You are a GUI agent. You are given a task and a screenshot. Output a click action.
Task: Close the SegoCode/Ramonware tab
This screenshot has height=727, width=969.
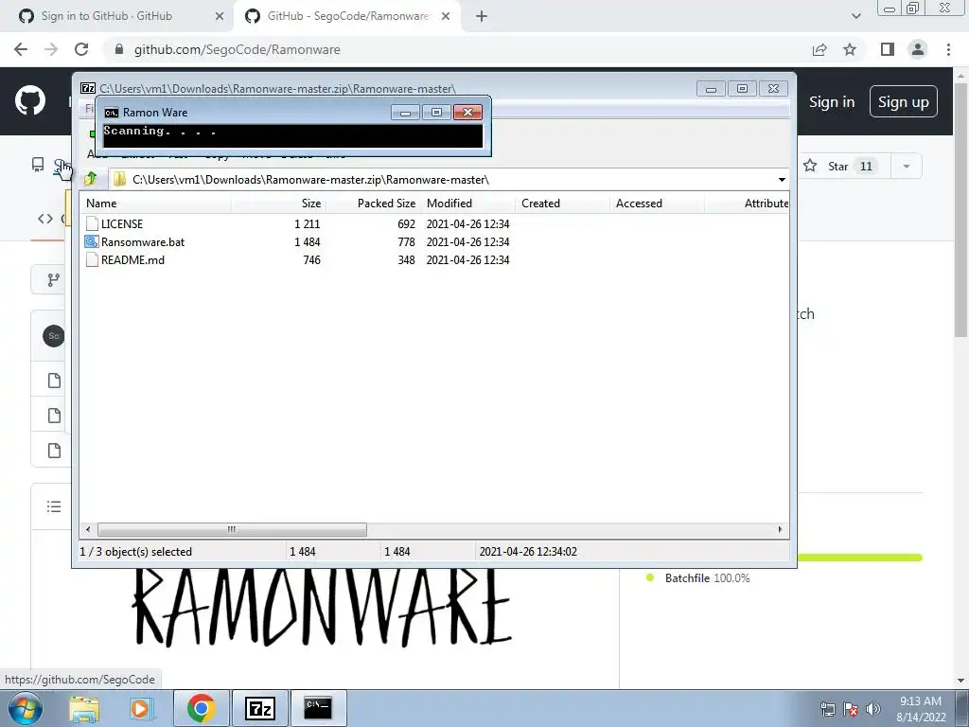[x=446, y=16]
